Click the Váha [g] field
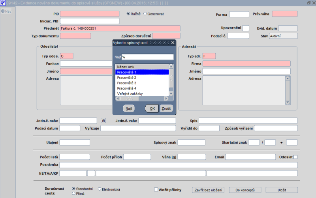316x198 pixels. [192, 157]
